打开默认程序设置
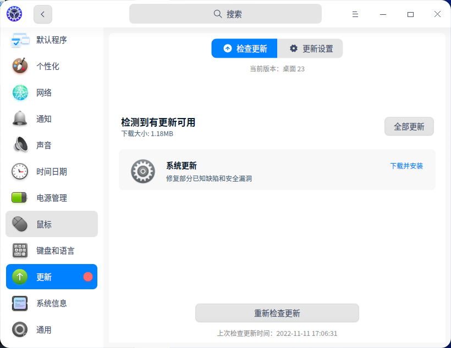The width and height of the screenshot is (451, 348). coord(20,40)
